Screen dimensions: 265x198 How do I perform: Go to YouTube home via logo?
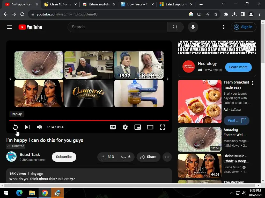[30, 27]
